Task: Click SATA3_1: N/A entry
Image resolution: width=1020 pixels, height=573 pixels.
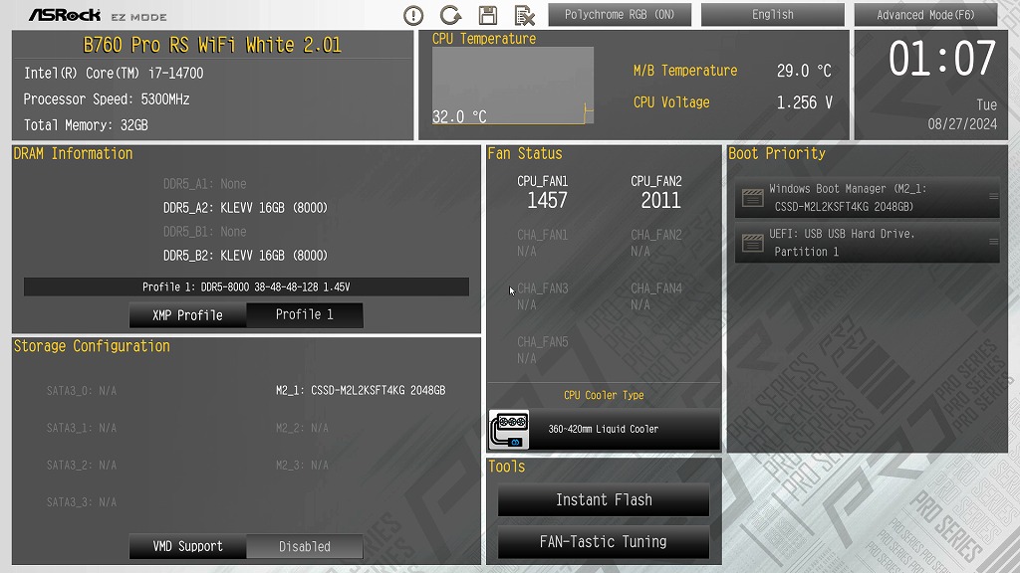Action: coord(82,428)
